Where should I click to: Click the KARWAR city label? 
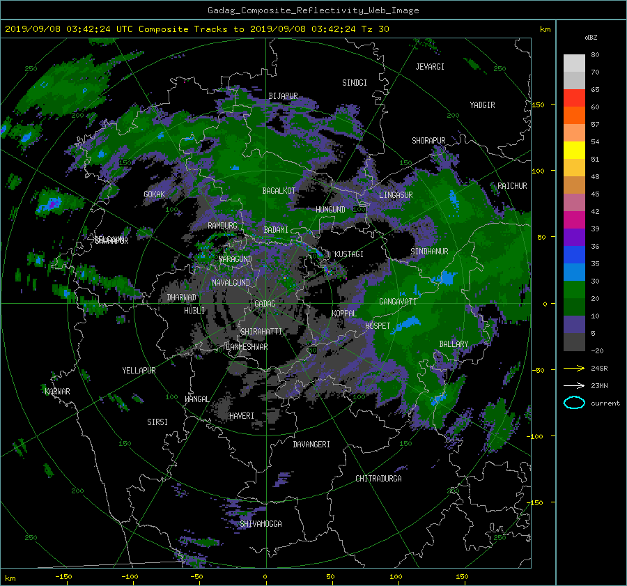point(57,392)
